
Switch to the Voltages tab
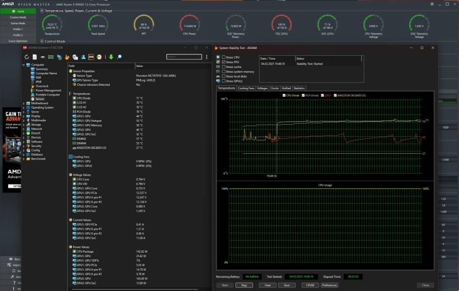pyautogui.click(x=262, y=88)
